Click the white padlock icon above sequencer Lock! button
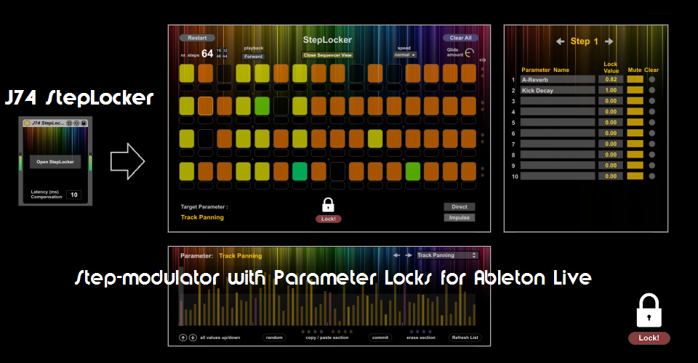The height and width of the screenshot is (363, 698). (x=328, y=205)
